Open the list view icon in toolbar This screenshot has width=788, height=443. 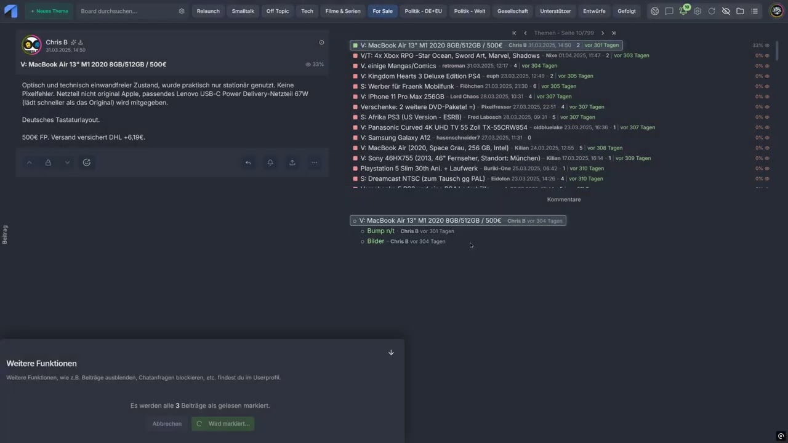754,11
